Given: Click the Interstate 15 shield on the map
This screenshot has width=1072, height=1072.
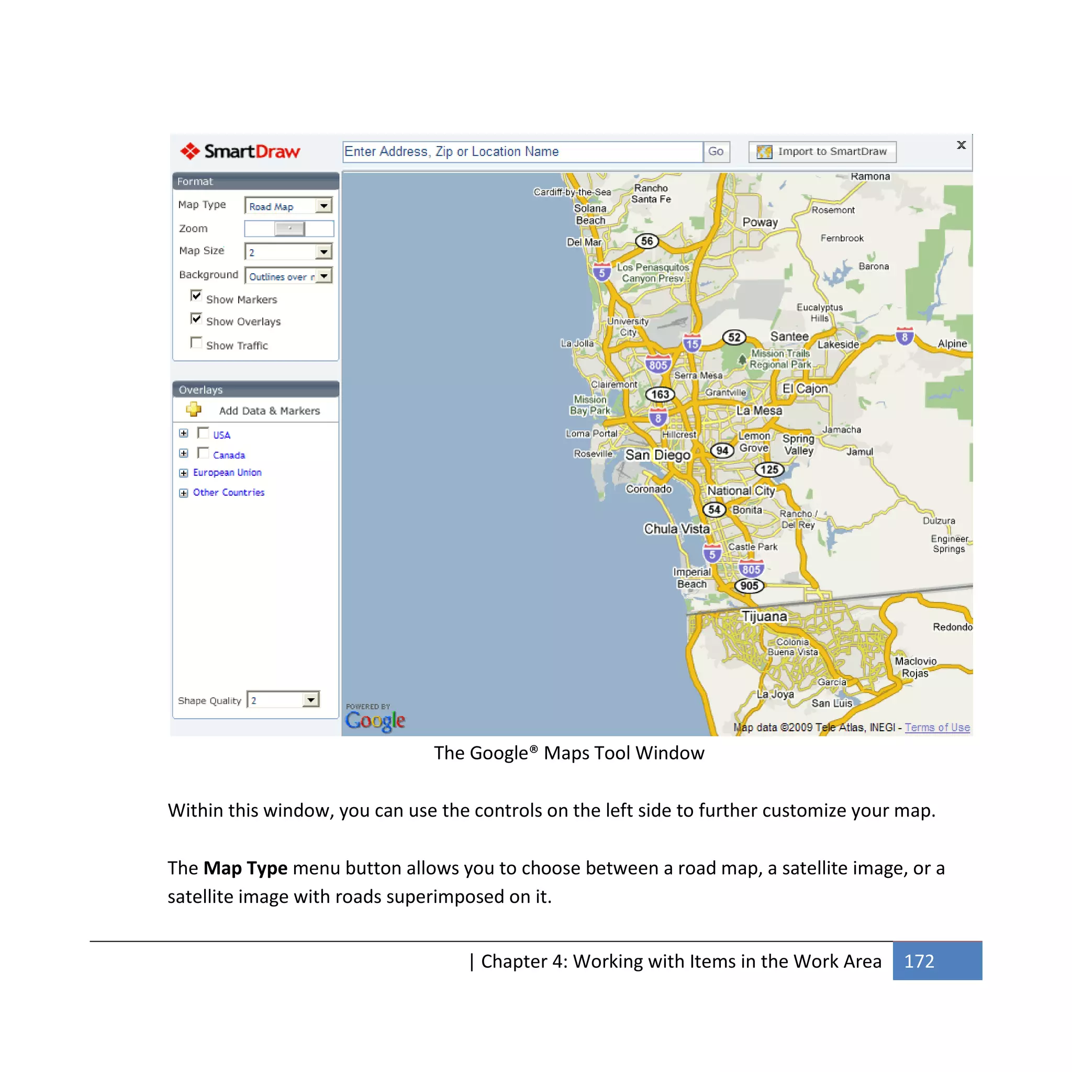Looking at the screenshot, I should coord(692,343).
